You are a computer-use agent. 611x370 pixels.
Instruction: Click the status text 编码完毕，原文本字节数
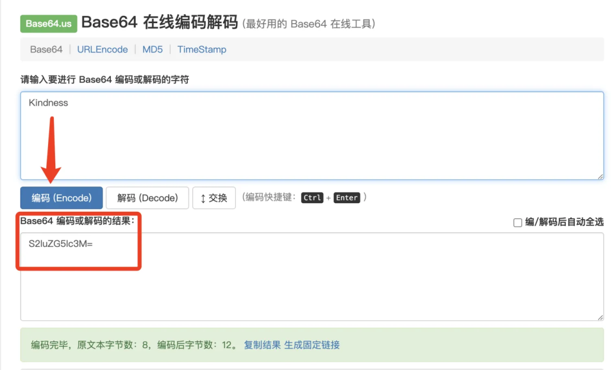click(x=135, y=345)
